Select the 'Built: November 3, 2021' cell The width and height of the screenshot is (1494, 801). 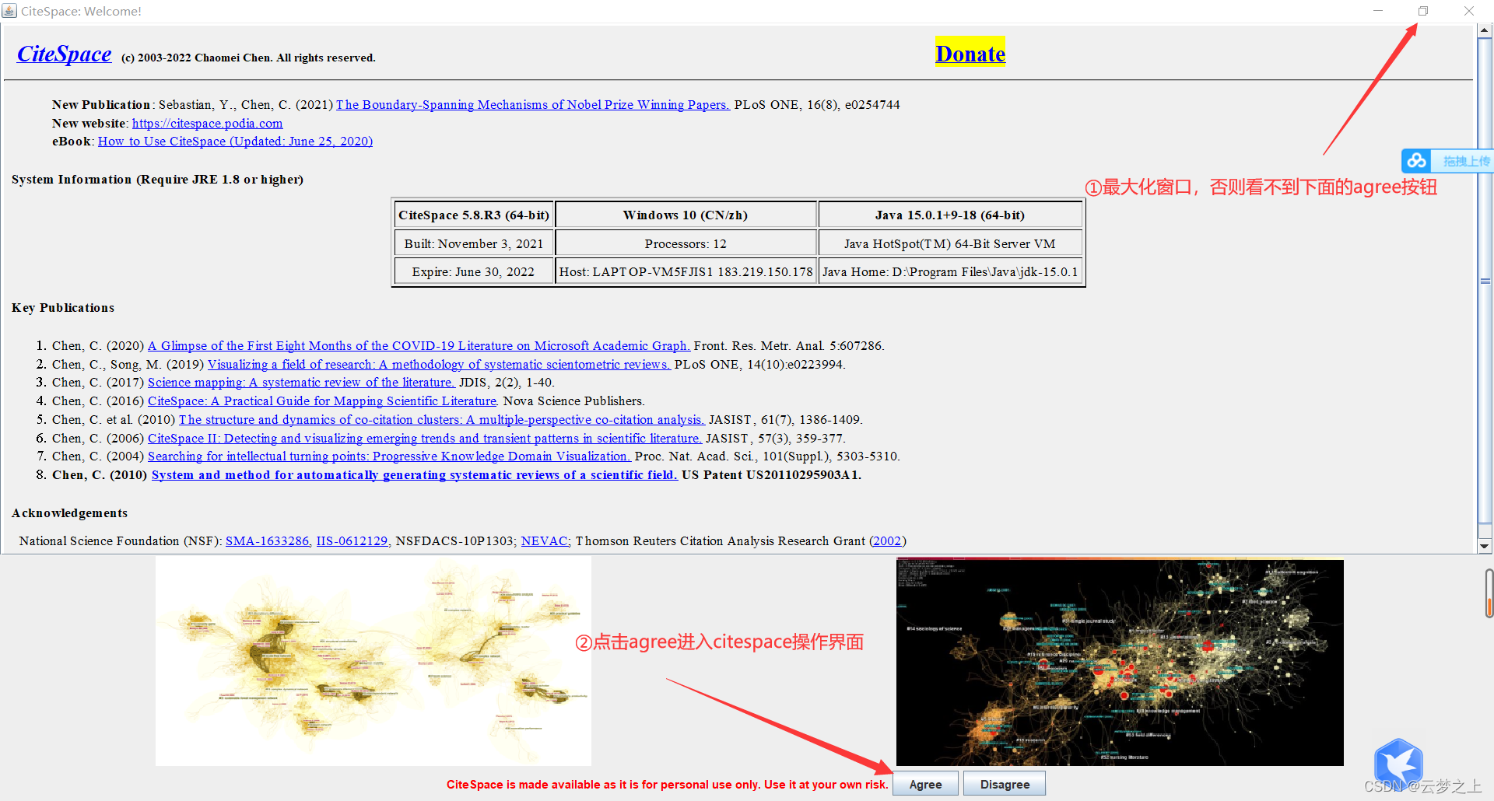point(474,243)
